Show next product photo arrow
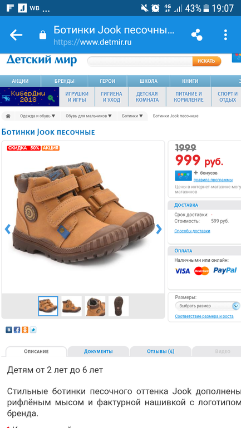This screenshot has height=428, width=241. coord(159,229)
